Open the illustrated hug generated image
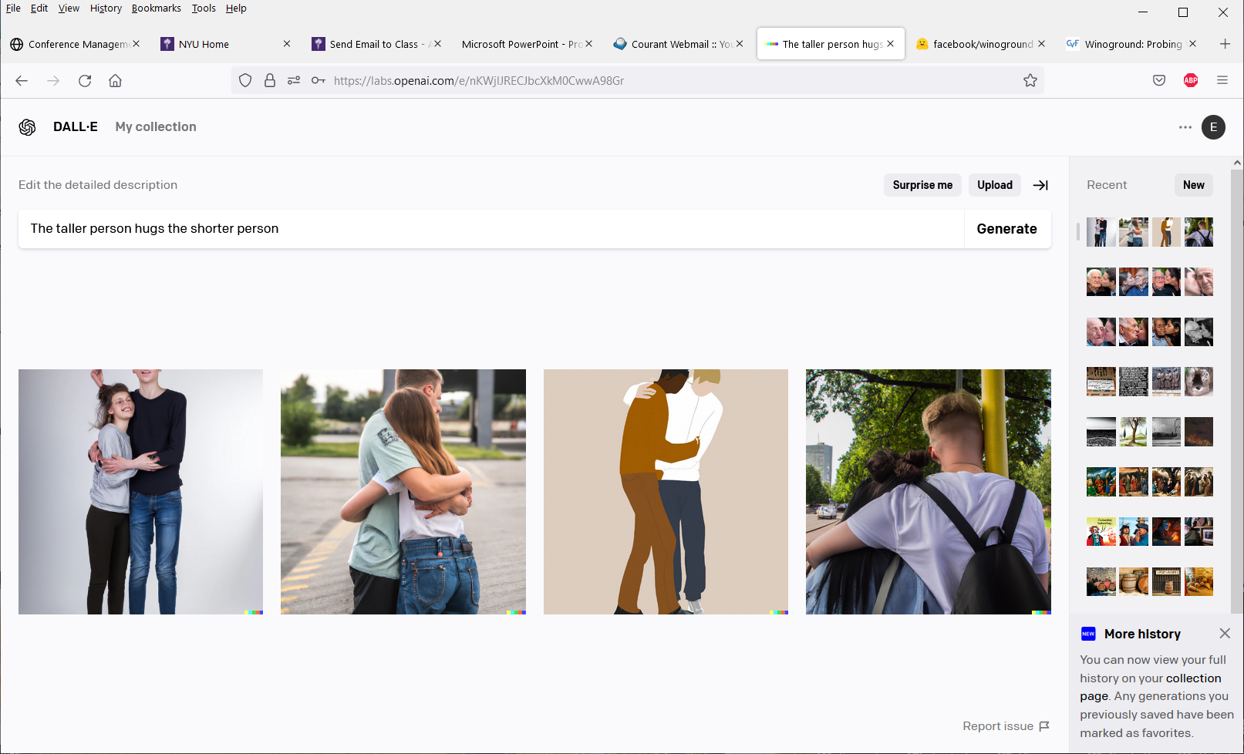Viewport: 1244px width, 754px height. [x=666, y=492]
